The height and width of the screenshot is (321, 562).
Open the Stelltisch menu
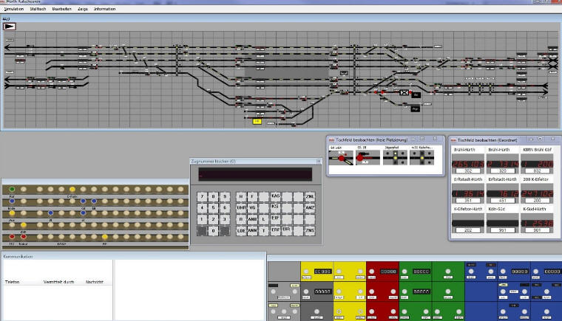[38, 9]
